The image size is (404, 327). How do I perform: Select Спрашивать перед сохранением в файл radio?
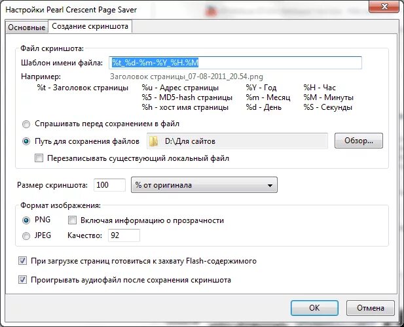click(26, 124)
